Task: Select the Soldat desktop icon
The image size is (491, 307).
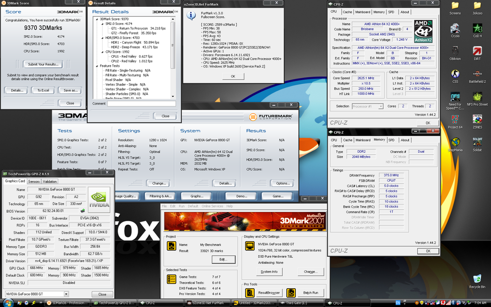Action: (x=477, y=145)
